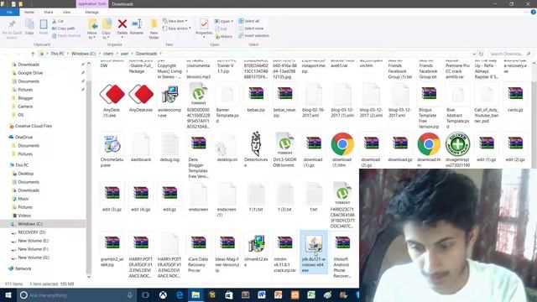Click Cortana Ask me anything search box
Image resolution: width=537 pixels, height=302 pixels.
[76, 295]
